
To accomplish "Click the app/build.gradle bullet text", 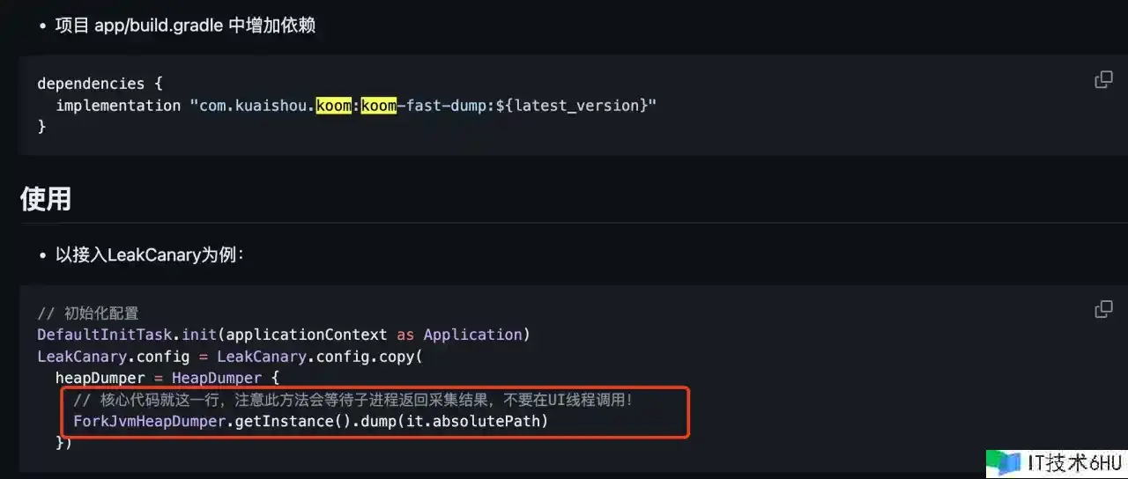I will pos(185,26).
